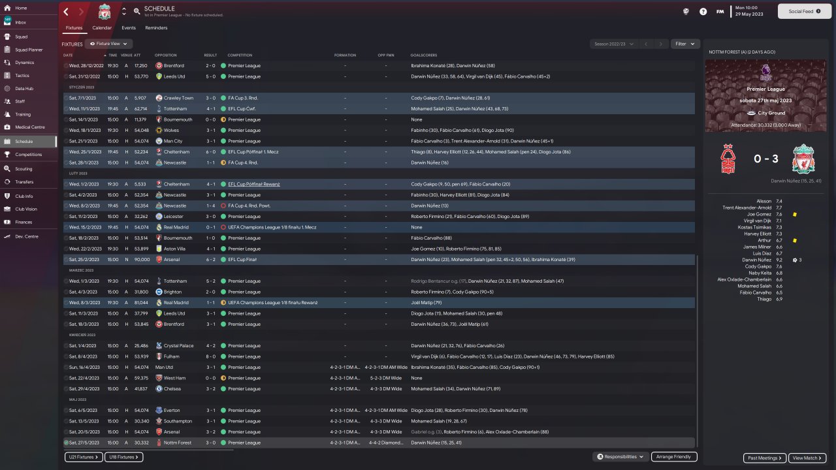Open the Training sidebar icon
This screenshot has width=836, height=470.
(x=7, y=114)
